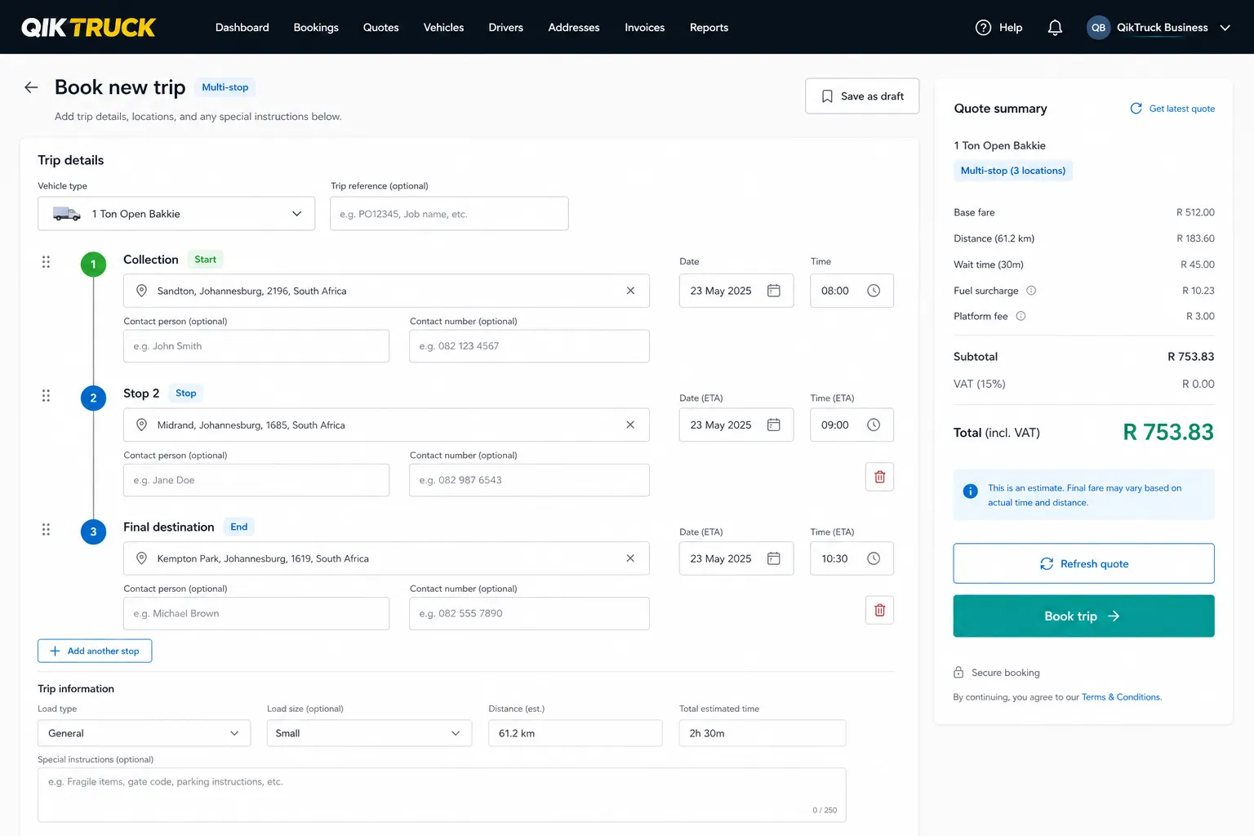Click Refresh quote button
Viewport: 1254px width, 836px height.
pos(1083,563)
